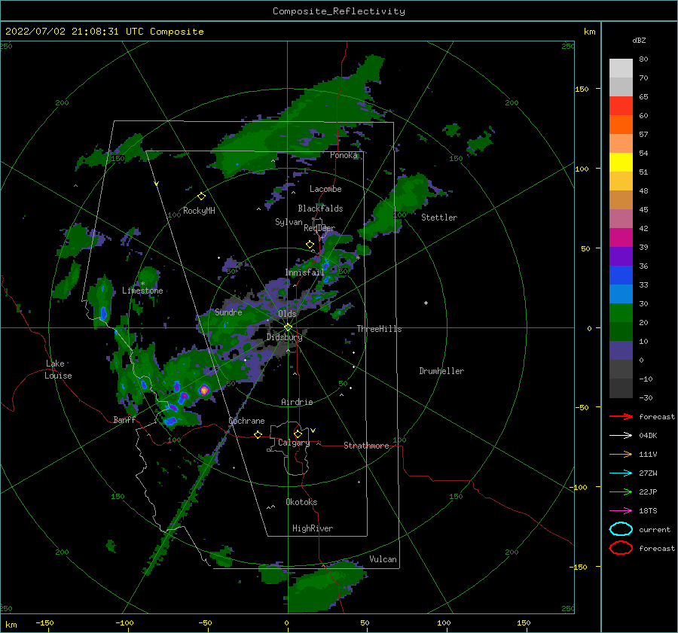Click the yellow -50 right y-axis label
The width and height of the screenshot is (678, 633).
coord(582,407)
